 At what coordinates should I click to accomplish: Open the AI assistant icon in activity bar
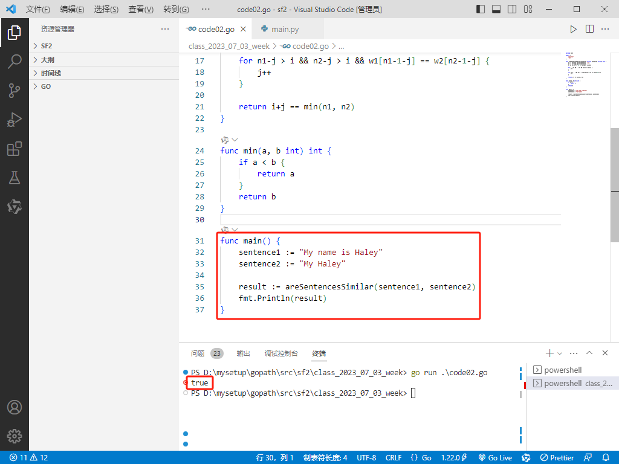tap(15, 207)
